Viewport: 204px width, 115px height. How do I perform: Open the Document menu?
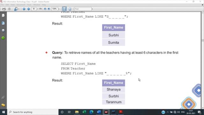pos(21,5)
